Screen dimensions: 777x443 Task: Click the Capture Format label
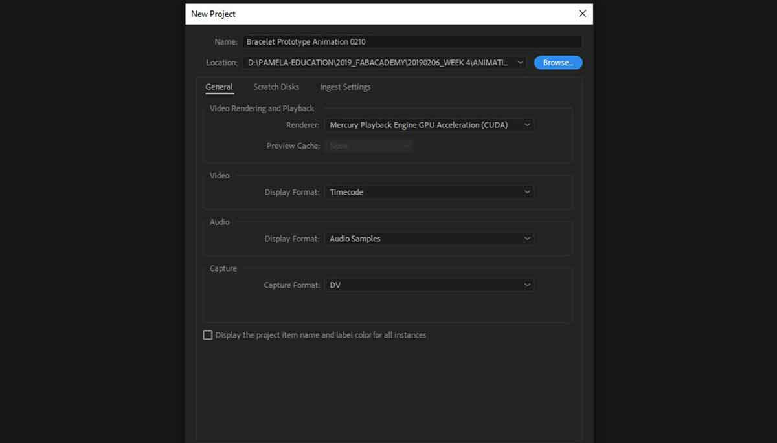[x=291, y=285]
